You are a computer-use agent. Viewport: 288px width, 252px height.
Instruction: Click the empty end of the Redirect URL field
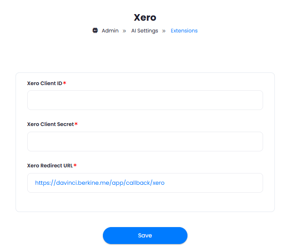click(213, 183)
